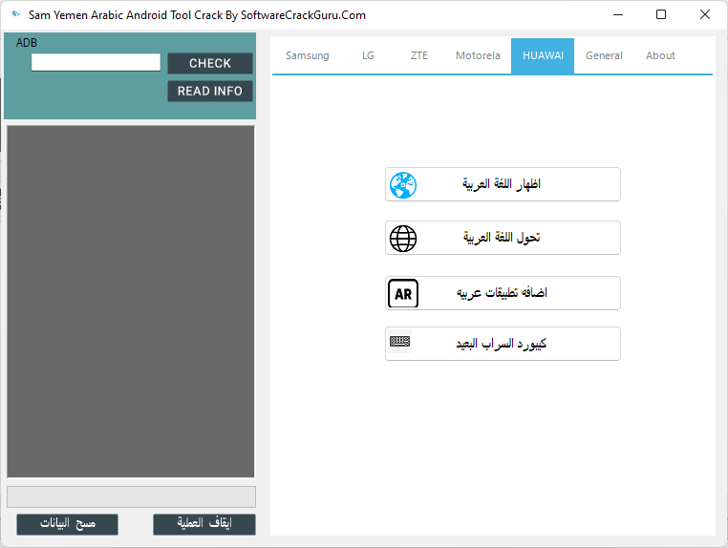The image size is (728, 548).
Task: Click the اظهار اللغة العربية button
Action: [503, 184]
